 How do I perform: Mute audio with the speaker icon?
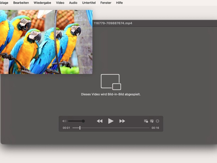point(64,121)
